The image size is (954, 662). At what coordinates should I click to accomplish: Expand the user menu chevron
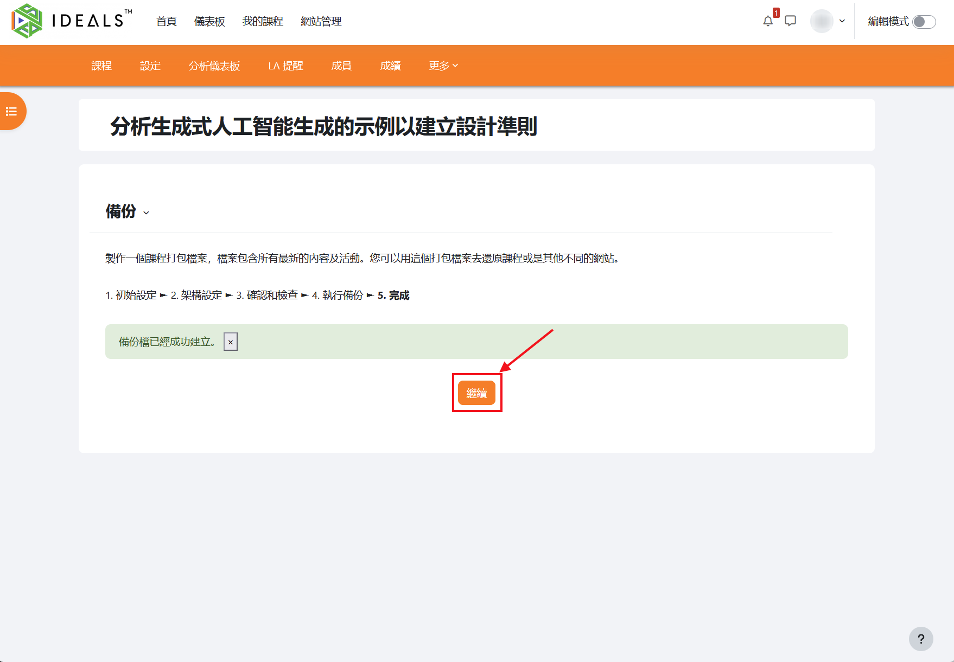click(842, 21)
